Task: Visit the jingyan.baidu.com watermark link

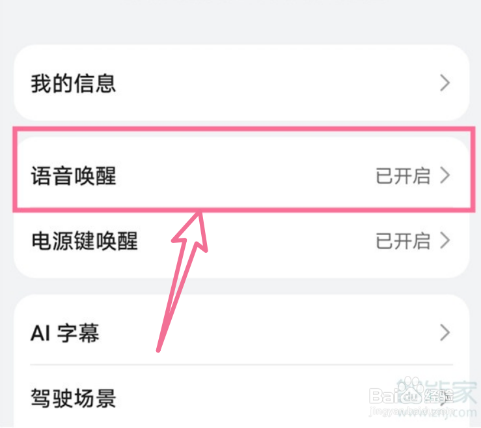Action: point(411,411)
